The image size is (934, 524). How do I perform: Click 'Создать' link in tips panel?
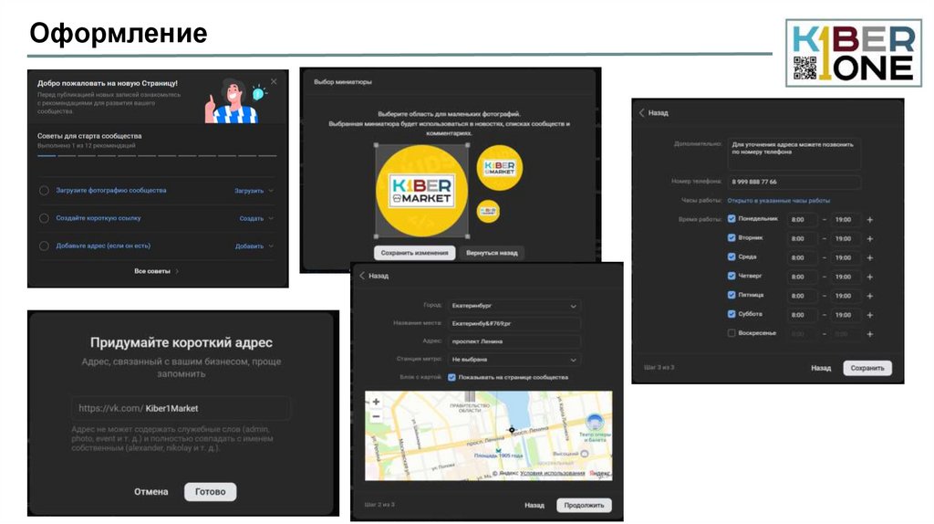pyautogui.click(x=252, y=218)
